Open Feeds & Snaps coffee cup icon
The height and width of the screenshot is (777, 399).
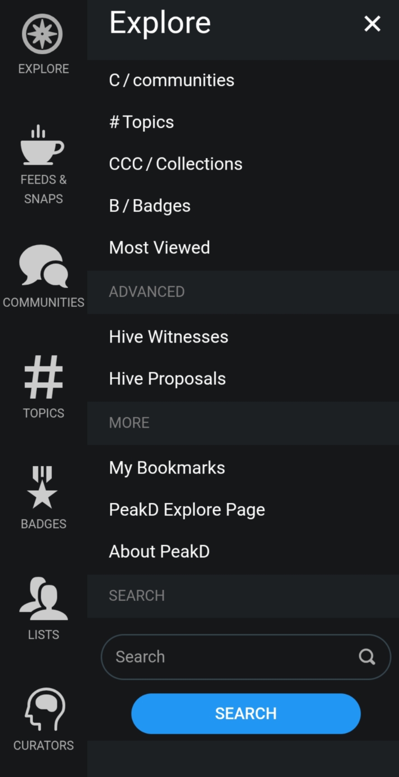coord(43,145)
